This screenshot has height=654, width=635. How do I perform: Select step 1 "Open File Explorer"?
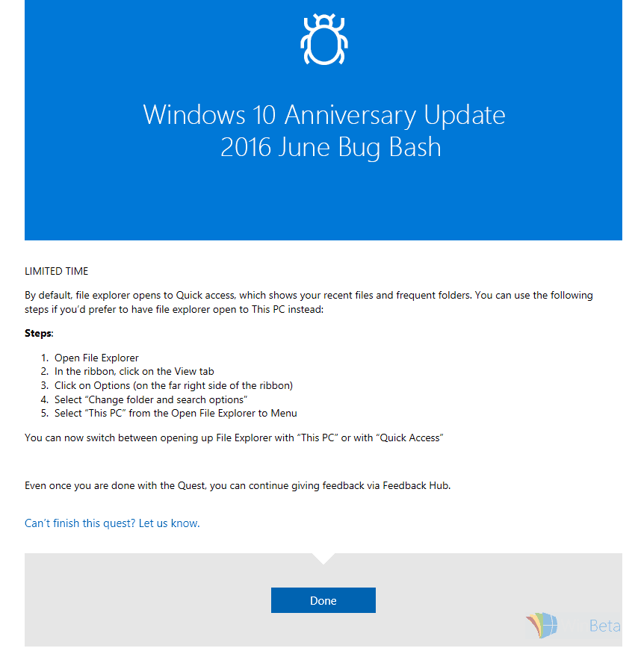coord(96,358)
